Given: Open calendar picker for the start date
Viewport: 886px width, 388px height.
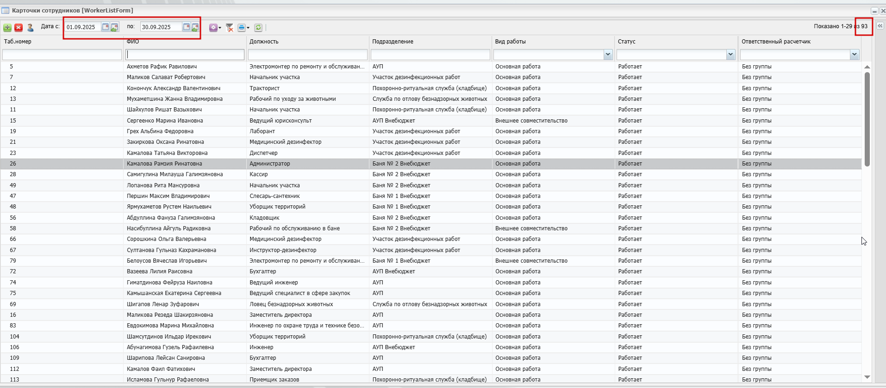Looking at the screenshot, I should pos(106,27).
